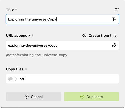Click the asterisk next to URL appendix
Viewport: 125px width, 108px height.
(33, 35)
